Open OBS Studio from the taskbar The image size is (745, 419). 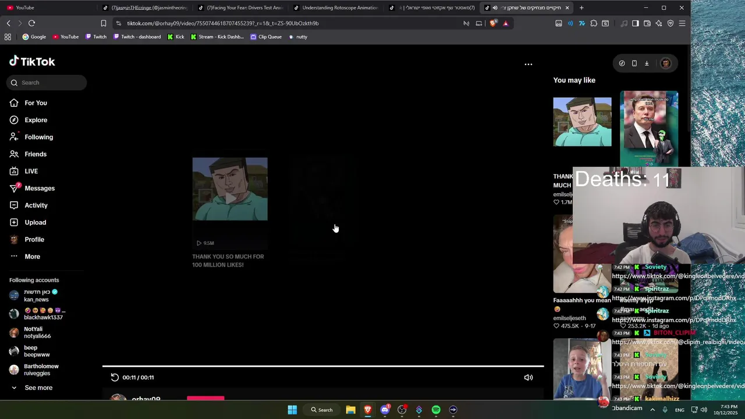(402, 410)
